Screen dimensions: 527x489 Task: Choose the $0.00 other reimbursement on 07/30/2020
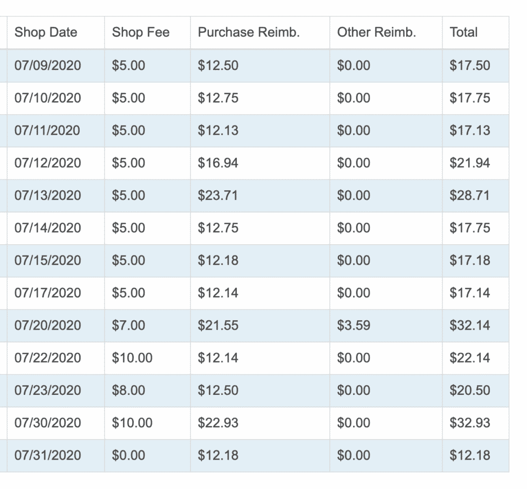point(354,423)
